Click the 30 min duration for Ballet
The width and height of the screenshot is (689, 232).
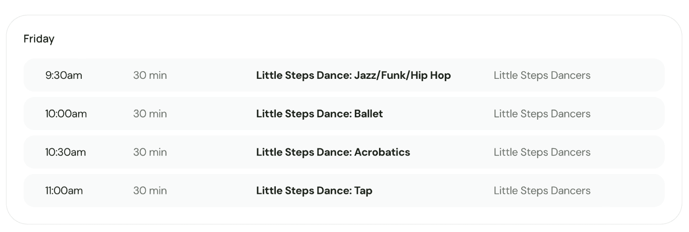click(150, 114)
